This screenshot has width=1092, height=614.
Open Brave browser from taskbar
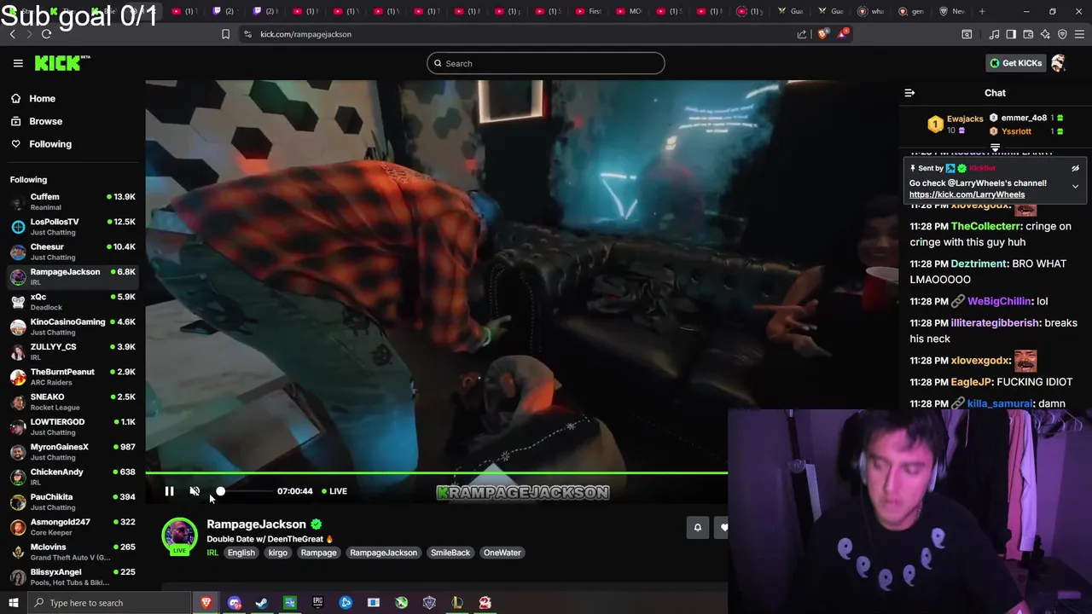tap(206, 603)
